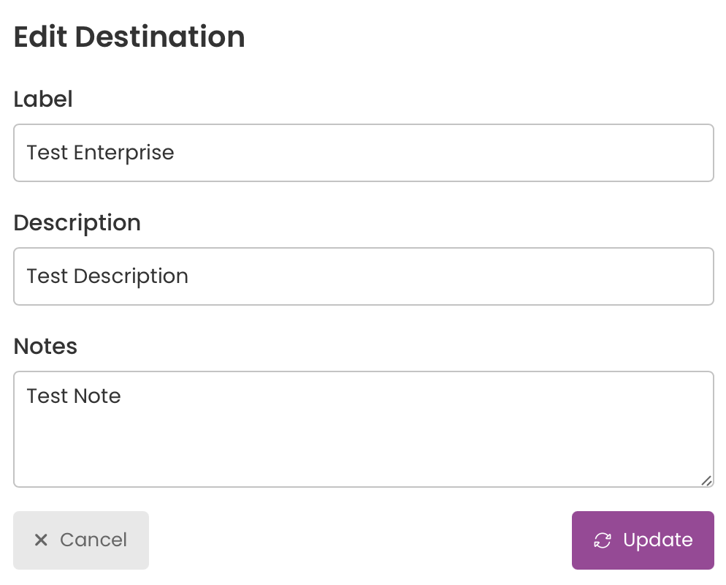Click the "Description" field caption
The height and width of the screenshot is (585, 726).
pos(77,223)
